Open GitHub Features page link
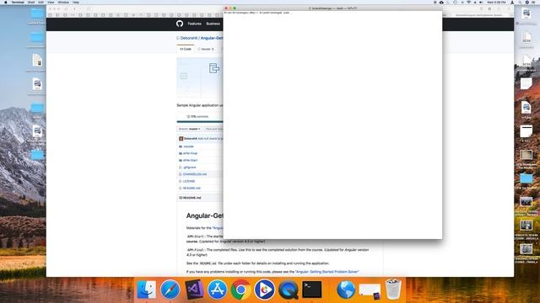The width and height of the screenshot is (540, 303). click(x=195, y=24)
